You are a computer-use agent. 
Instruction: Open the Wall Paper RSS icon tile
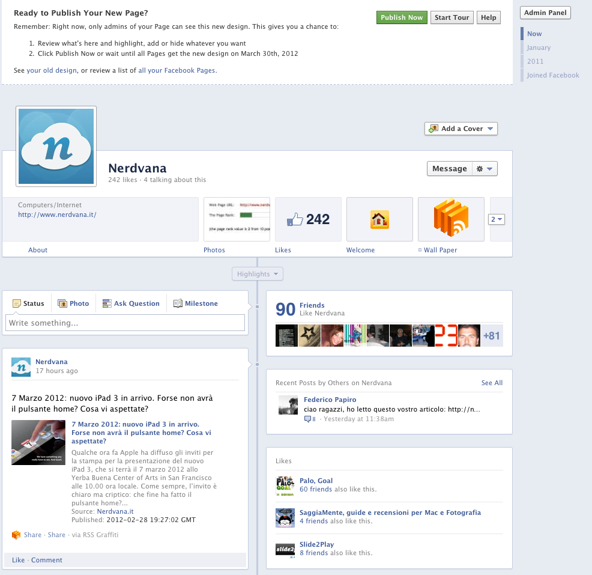[x=451, y=219]
